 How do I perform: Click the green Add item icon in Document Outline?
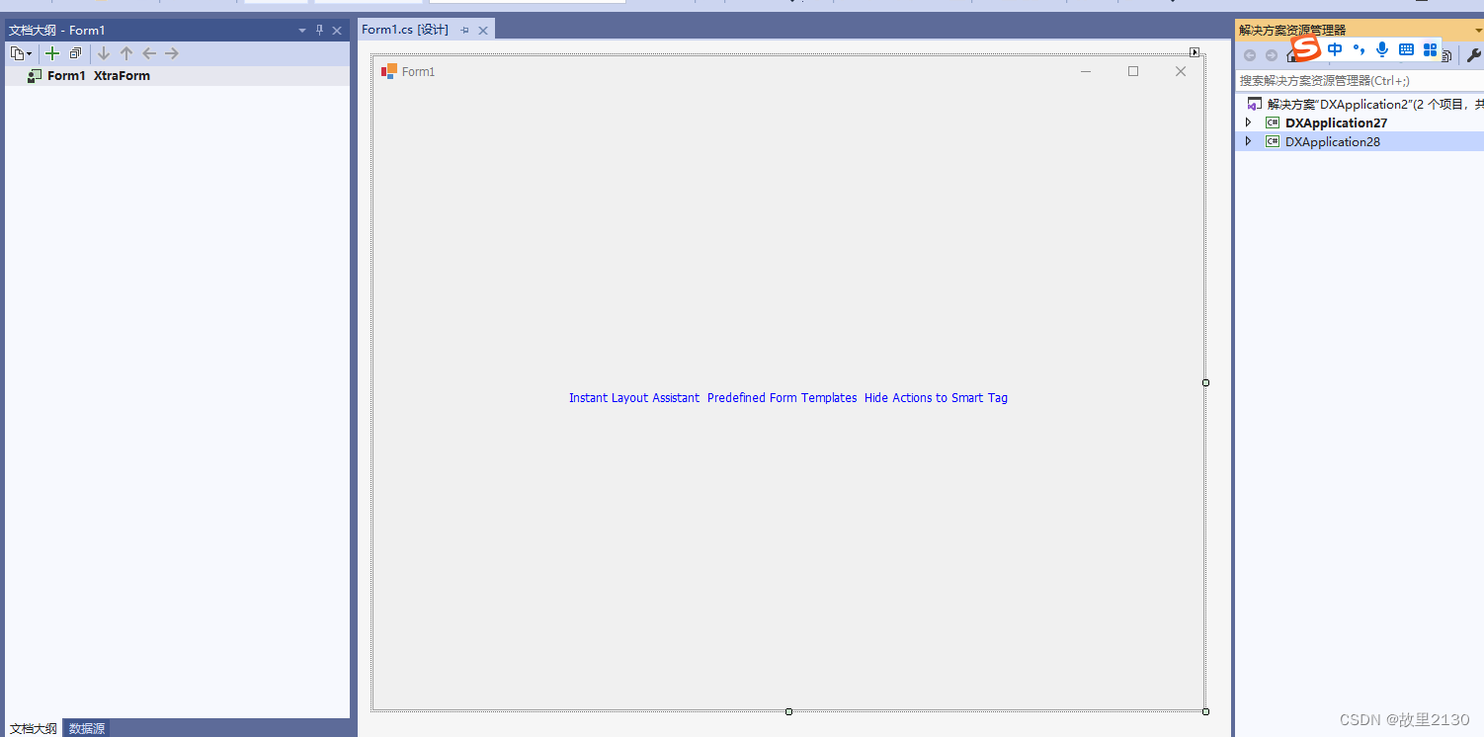coord(52,53)
